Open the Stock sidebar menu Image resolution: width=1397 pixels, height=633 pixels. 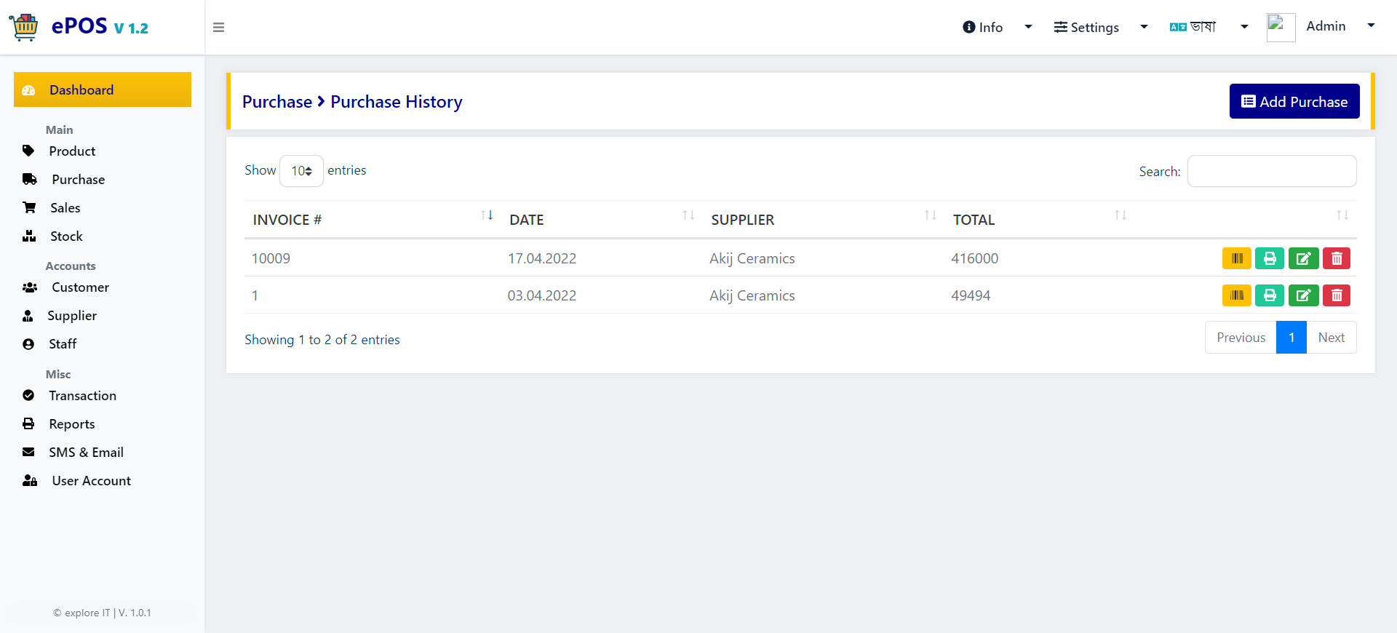click(66, 236)
